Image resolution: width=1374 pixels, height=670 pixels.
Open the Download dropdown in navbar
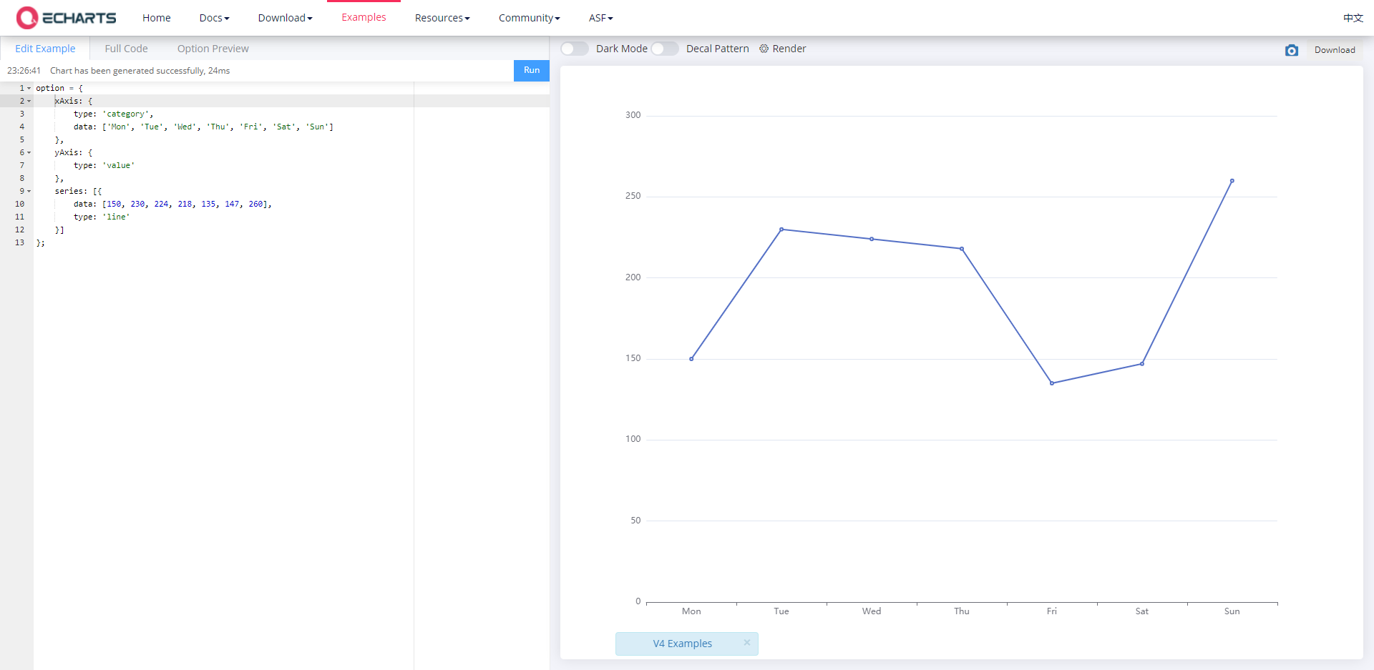tap(285, 18)
